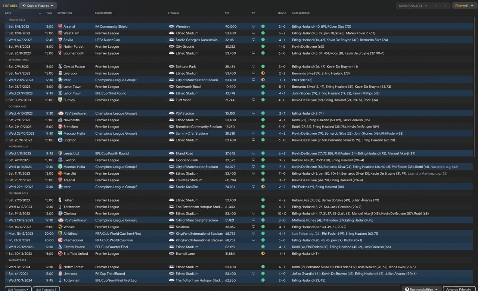Click the stadium icon beside Molineux
The height and width of the screenshot is (291, 478).
(172, 227)
